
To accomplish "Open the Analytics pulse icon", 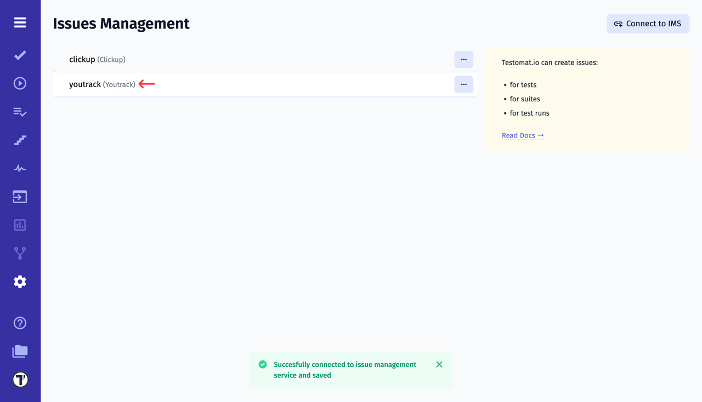I will pos(20,168).
